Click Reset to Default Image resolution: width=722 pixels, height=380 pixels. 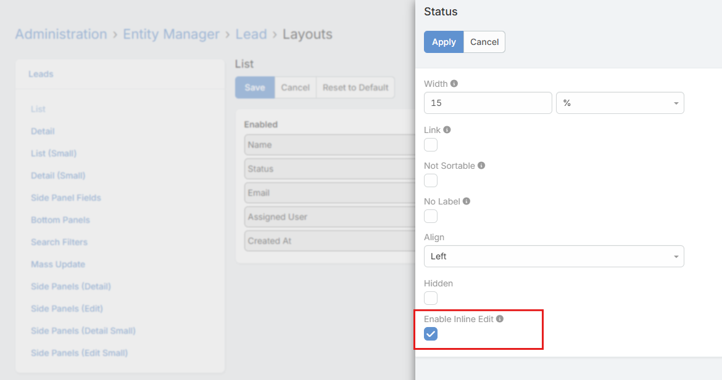tap(355, 87)
